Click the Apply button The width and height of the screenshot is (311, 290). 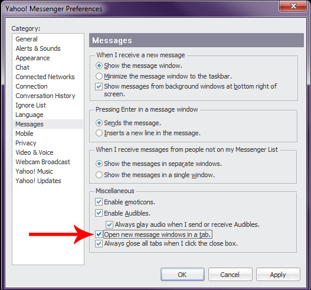(x=278, y=275)
